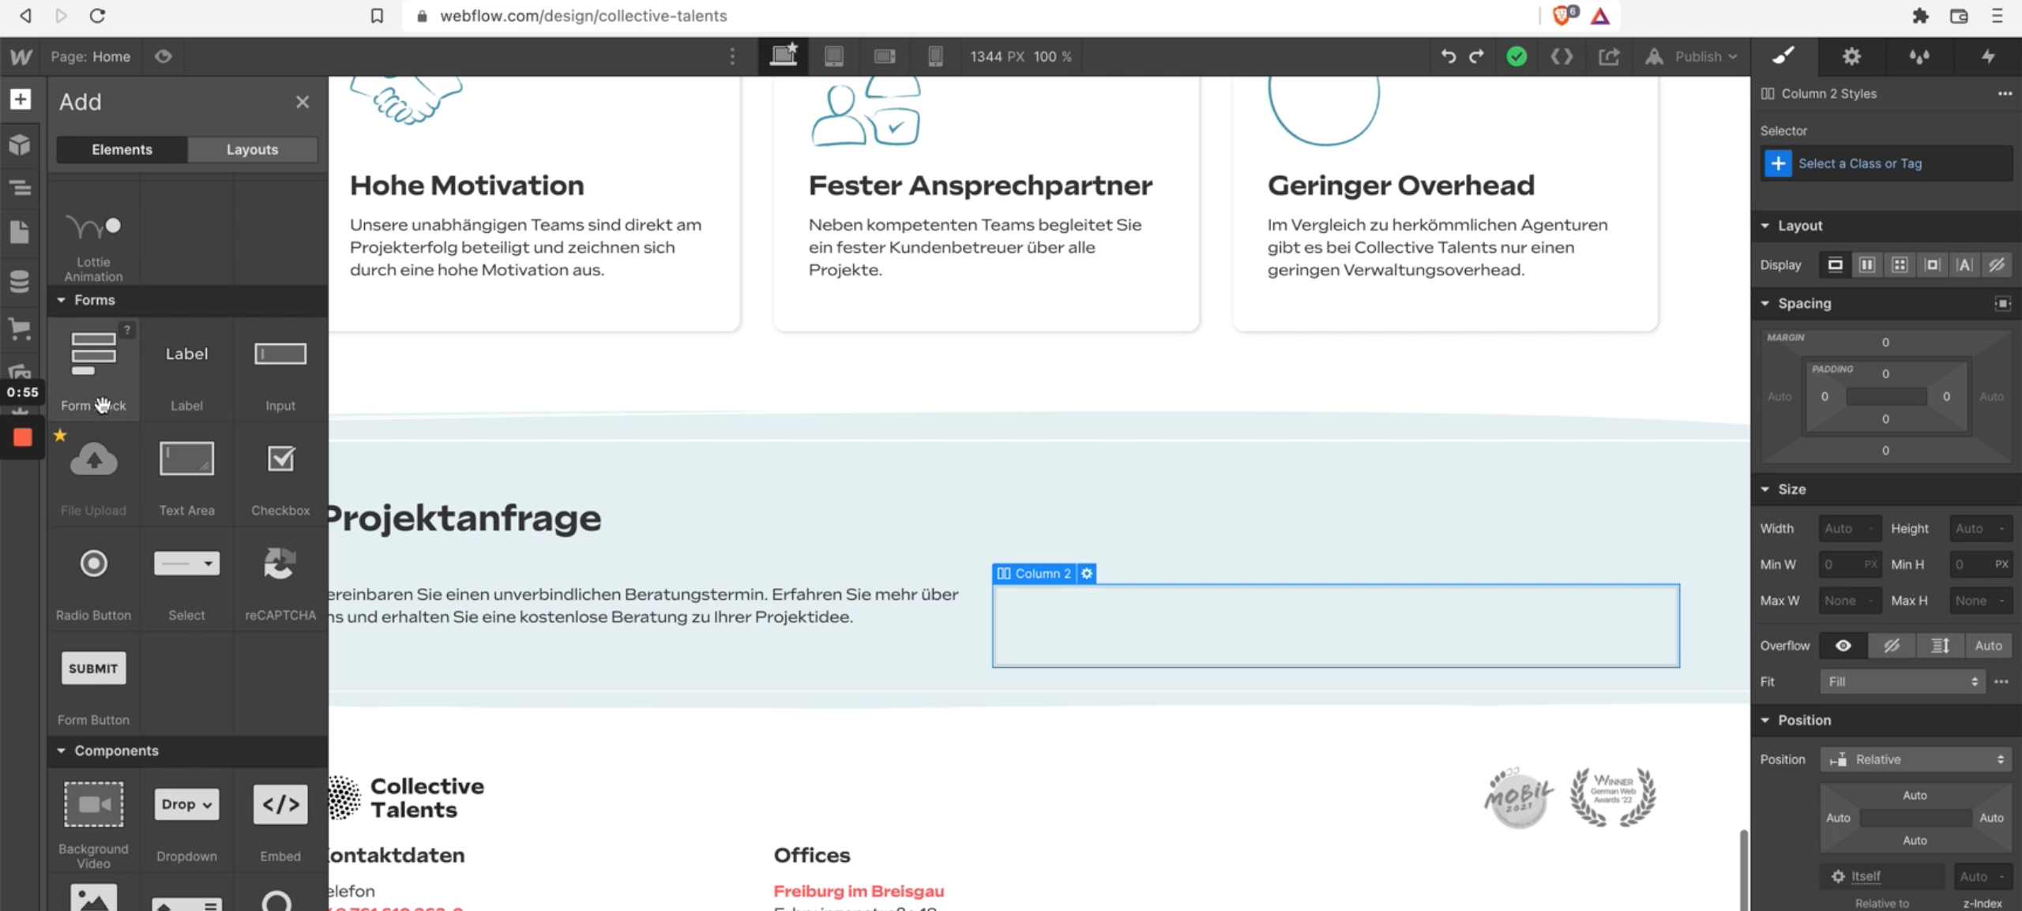Set overflow to hidden

click(1892, 645)
